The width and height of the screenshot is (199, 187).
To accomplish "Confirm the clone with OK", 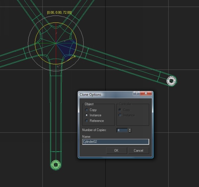I will [116, 150].
